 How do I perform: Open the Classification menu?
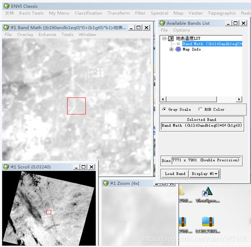tap(88, 13)
